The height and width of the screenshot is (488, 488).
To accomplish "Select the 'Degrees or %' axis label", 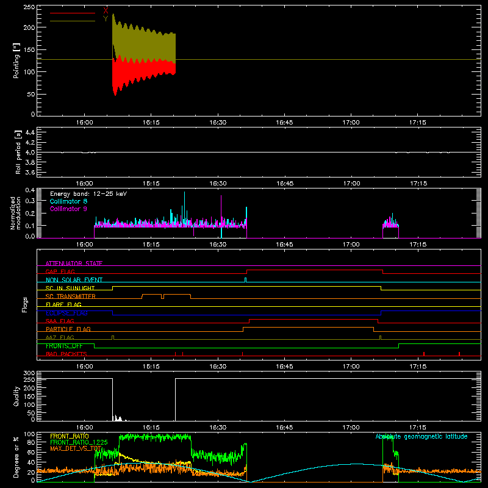I will (x=16, y=457).
